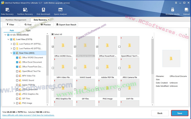Start the Space Analyzer tool
The width and height of the screenshot is (191, 119).
coord(60,11)
